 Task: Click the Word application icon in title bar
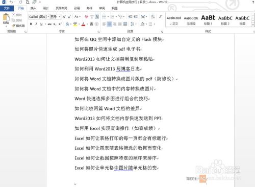(4, 2)
